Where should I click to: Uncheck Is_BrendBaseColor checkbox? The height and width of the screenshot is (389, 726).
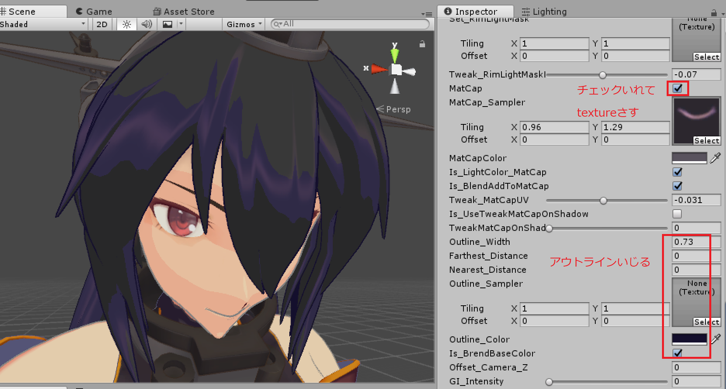677,353
